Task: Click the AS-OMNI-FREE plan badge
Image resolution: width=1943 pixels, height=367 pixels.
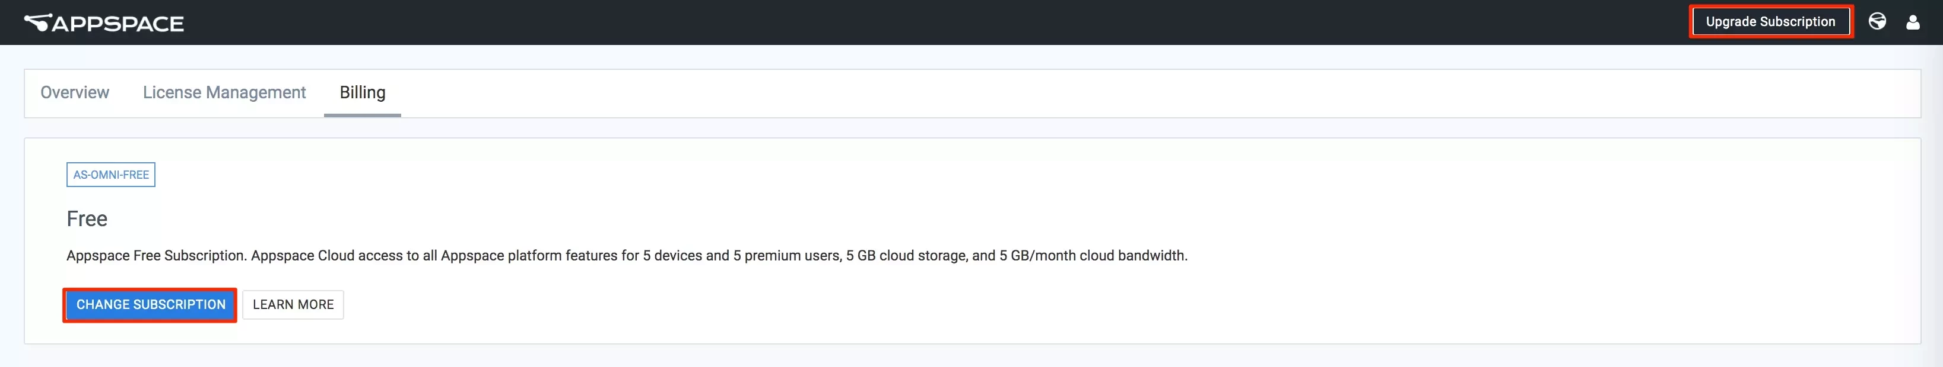Action: [x=111, y=175]
